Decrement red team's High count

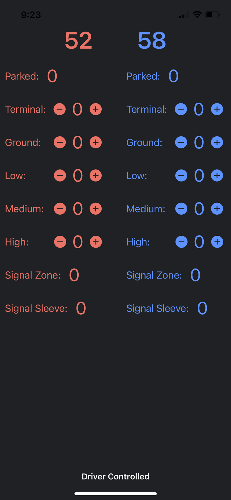coord(60,242)
